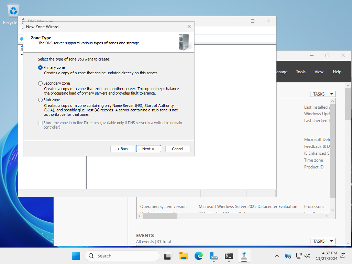
Task: Open the Terminal taskbar icon
Action: tap(229, 256)
